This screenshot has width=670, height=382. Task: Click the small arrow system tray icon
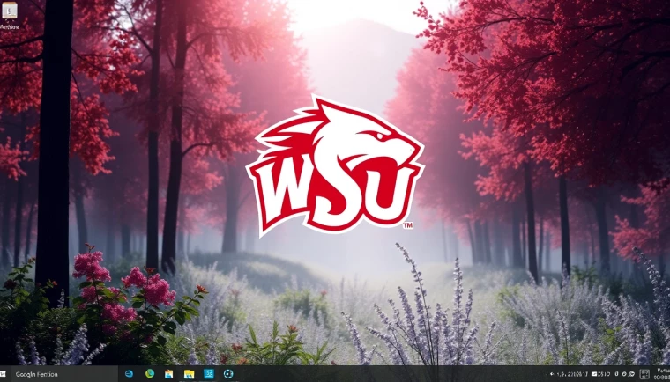(552, 374)
